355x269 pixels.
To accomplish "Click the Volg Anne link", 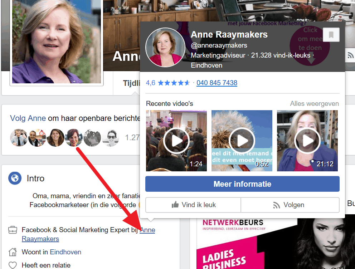I will pos(28,118).
